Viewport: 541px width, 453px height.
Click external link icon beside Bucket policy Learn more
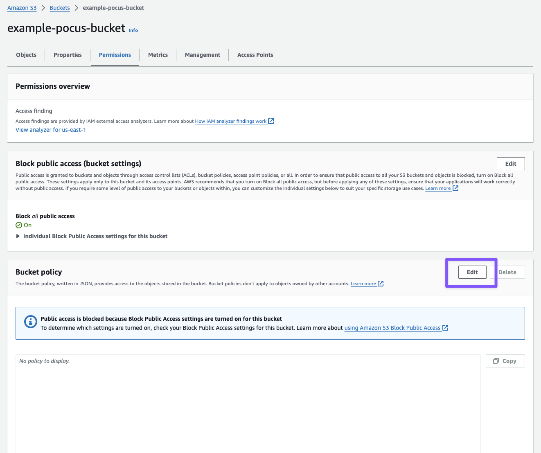[381, 284]
